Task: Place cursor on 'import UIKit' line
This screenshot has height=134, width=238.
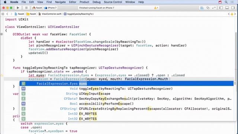Action: point(17,19)
